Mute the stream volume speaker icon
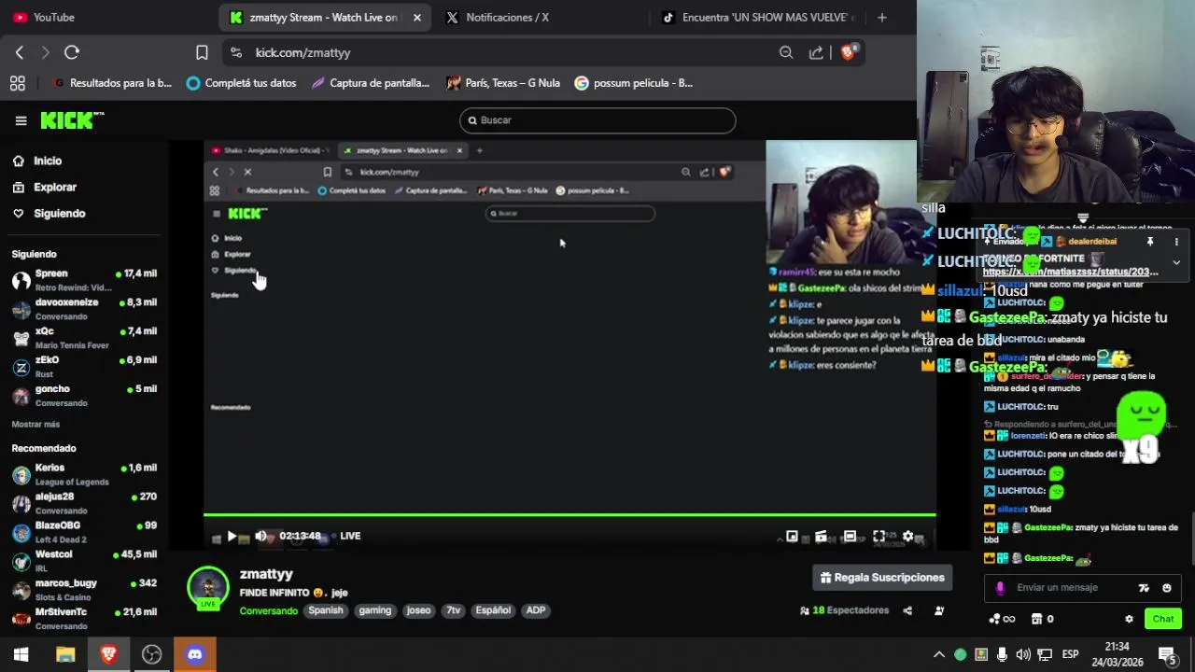The height and width of the screenshot is (672, 1195). [260, 536]
